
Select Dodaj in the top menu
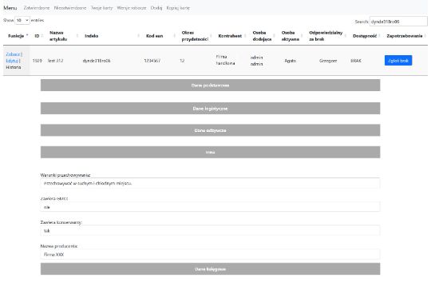(156, 8)
